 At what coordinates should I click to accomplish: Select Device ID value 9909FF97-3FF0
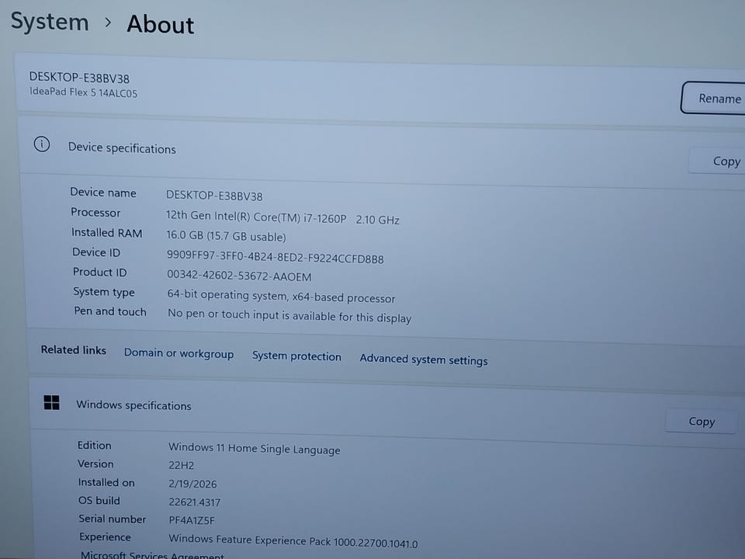pos(275,257)
